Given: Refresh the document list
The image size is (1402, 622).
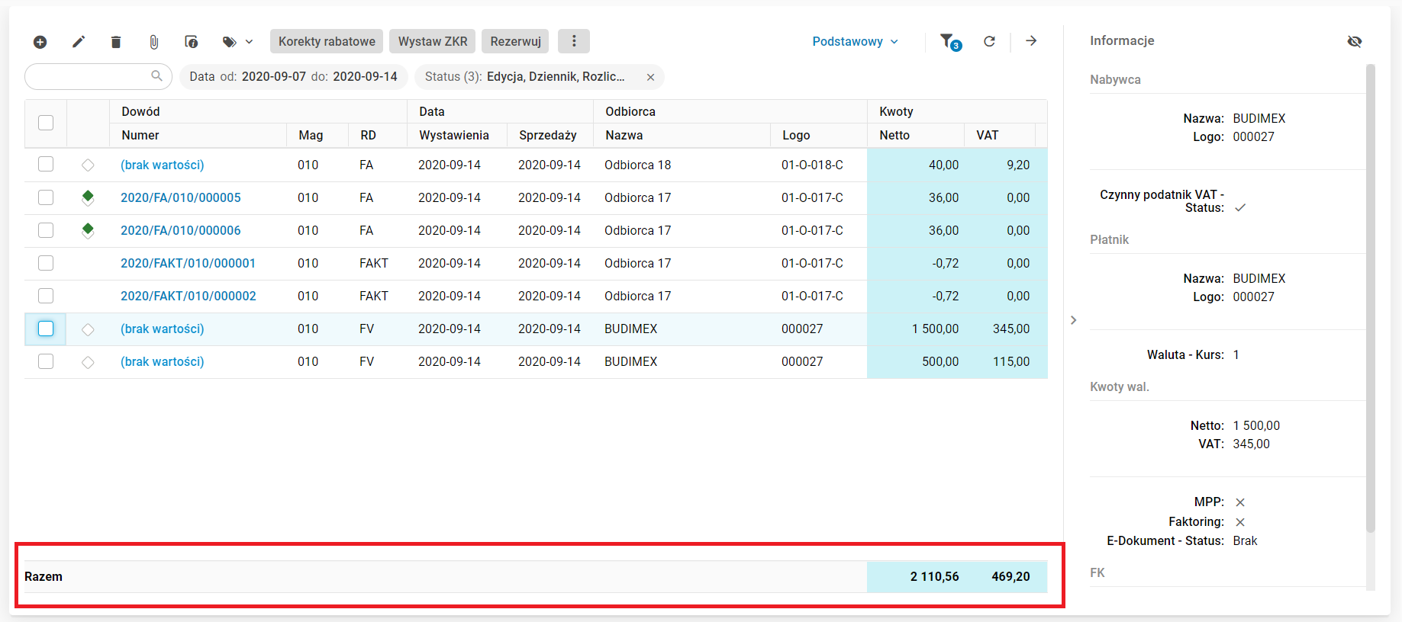Looking at the screenshot, I should pyautogui.click(x=989, y=41).
